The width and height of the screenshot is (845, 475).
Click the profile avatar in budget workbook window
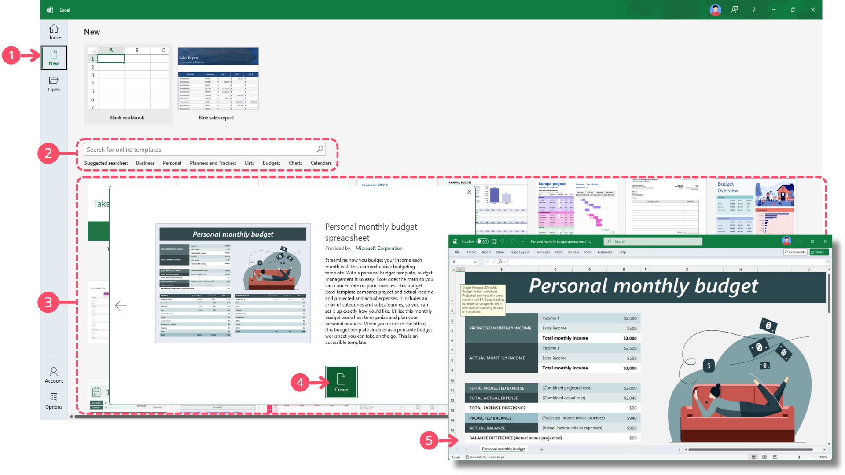[786, 241]
